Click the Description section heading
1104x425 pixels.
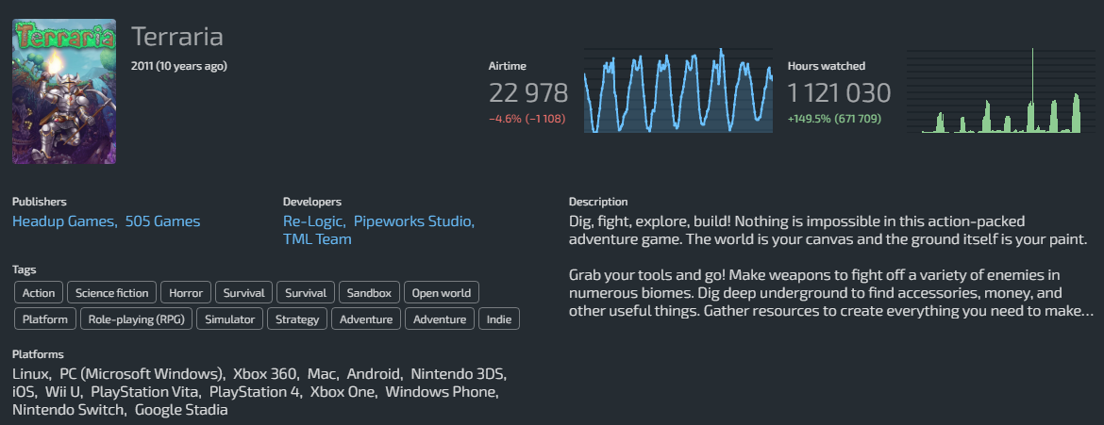598,202
